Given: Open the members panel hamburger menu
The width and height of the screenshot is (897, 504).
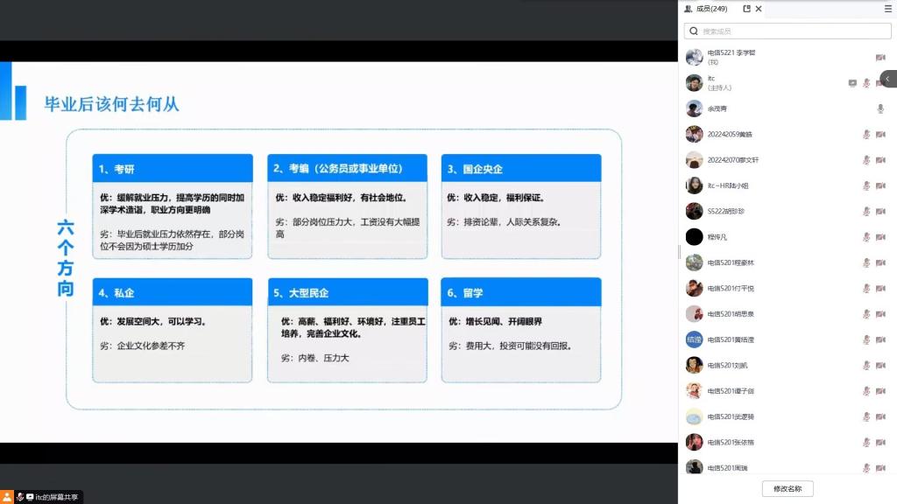Looking at the screenshot, I should pyautogui.click(x=887, y=9).
